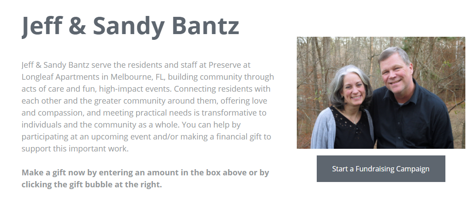
Task: Click the 'Preserve at' text in description
Action: [229, 65]
